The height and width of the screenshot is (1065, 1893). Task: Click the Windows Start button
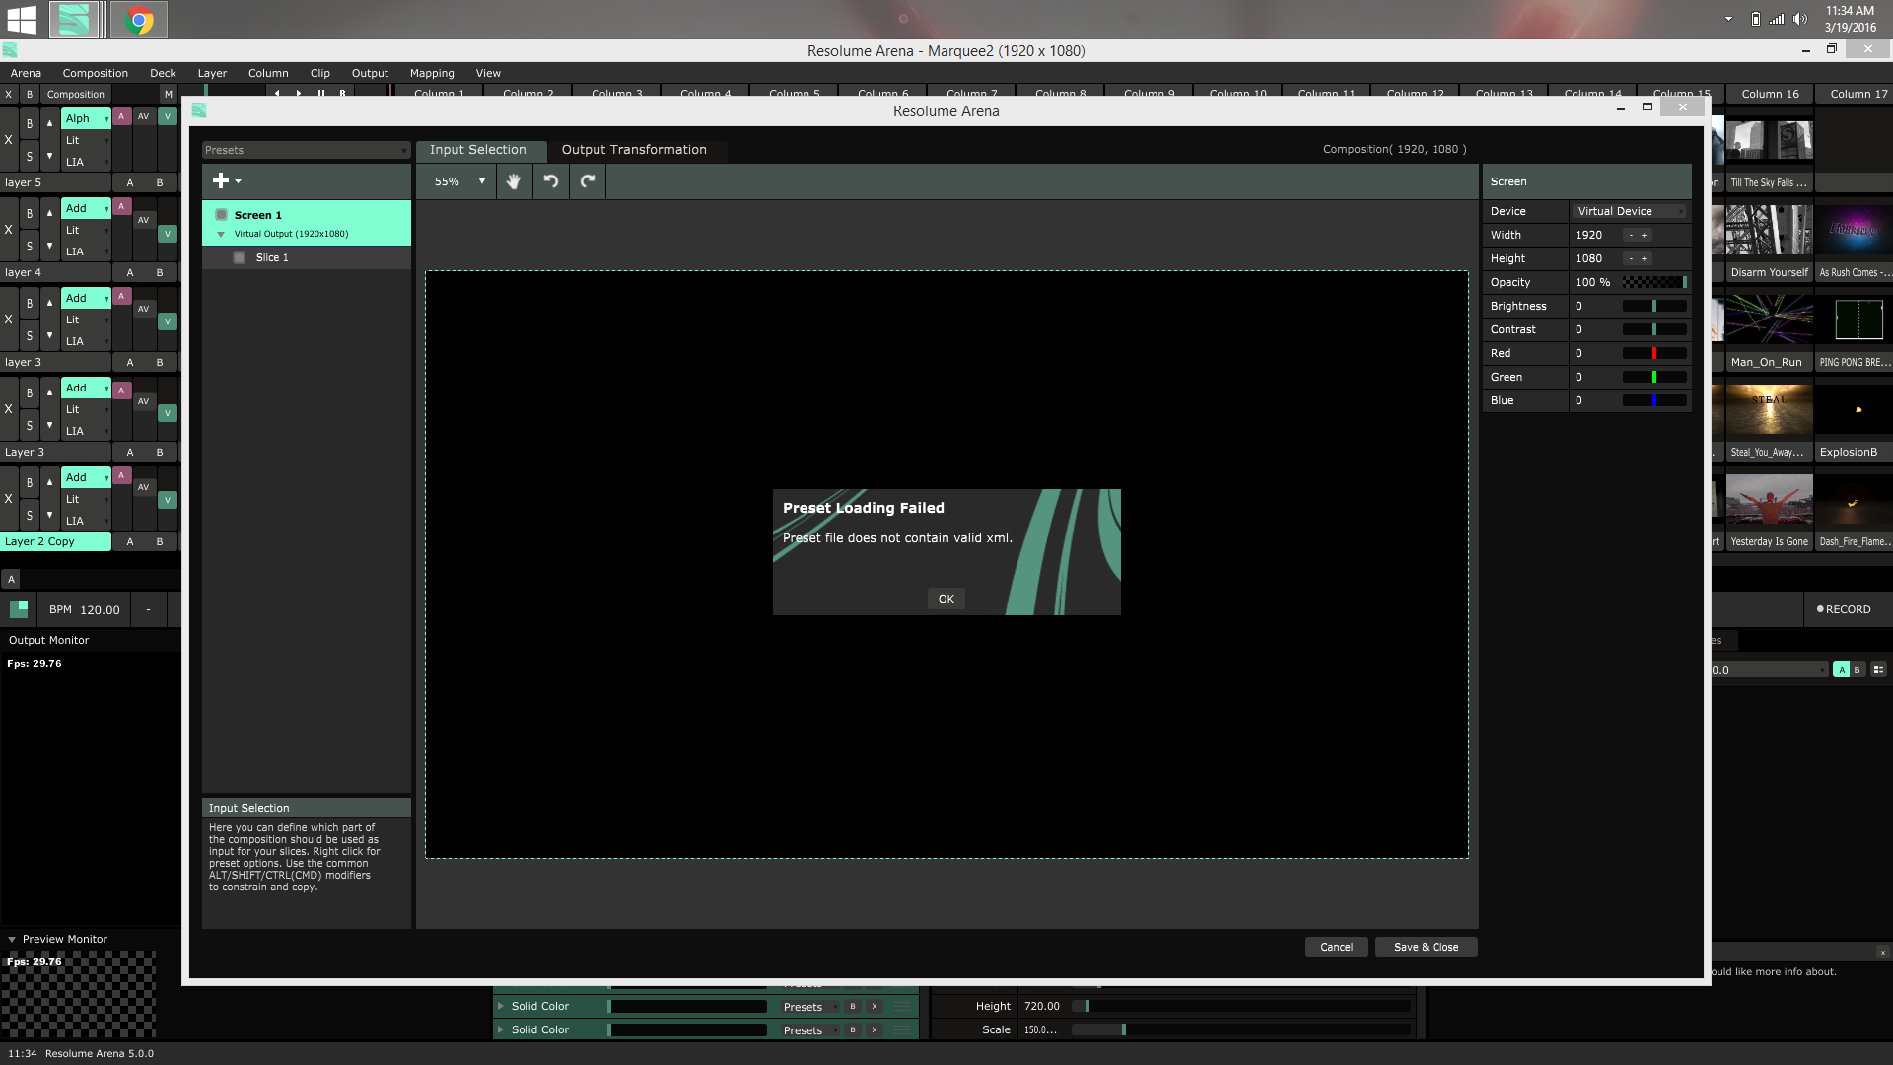pos(21,20)
